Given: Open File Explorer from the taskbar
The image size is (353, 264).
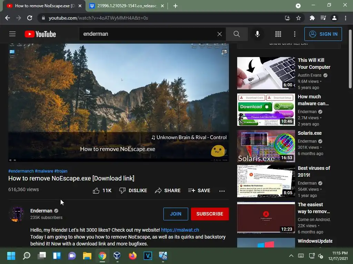Looking at the screenshot, I should pos(87,256).
